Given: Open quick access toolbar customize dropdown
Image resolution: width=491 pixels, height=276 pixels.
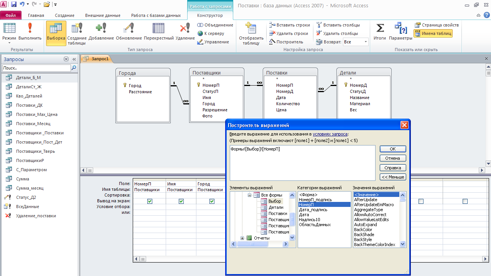Looking at the screenshot, I should coord(56,5).
